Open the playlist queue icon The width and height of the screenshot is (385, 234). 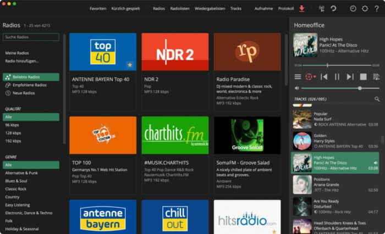point(376,77)
